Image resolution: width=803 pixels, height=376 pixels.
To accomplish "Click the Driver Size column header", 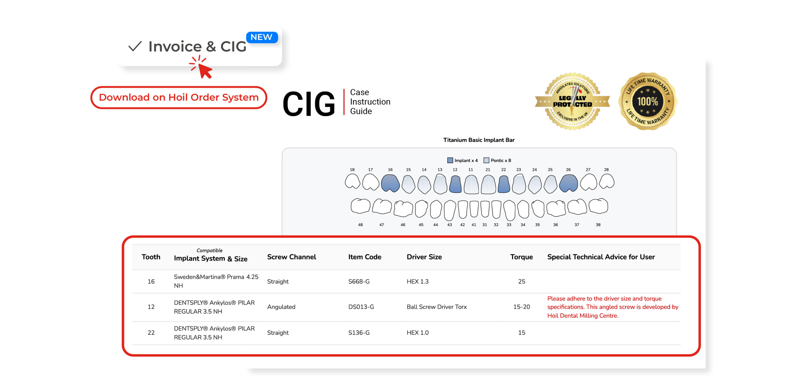I will coord(424,257).
